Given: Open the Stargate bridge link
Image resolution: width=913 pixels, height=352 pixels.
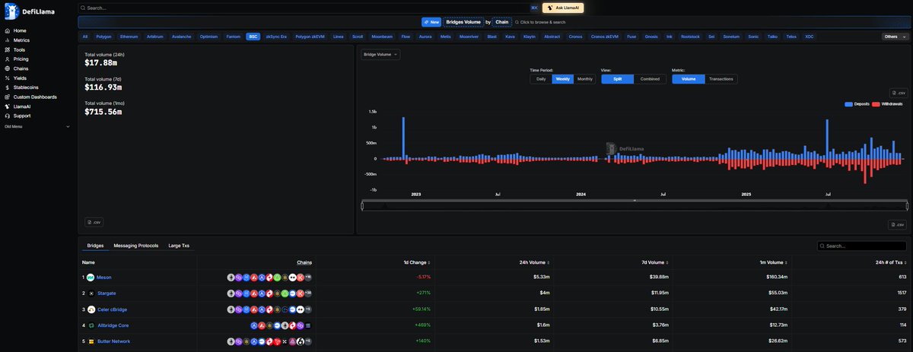Looking at the screenshot, I should 107,293.
